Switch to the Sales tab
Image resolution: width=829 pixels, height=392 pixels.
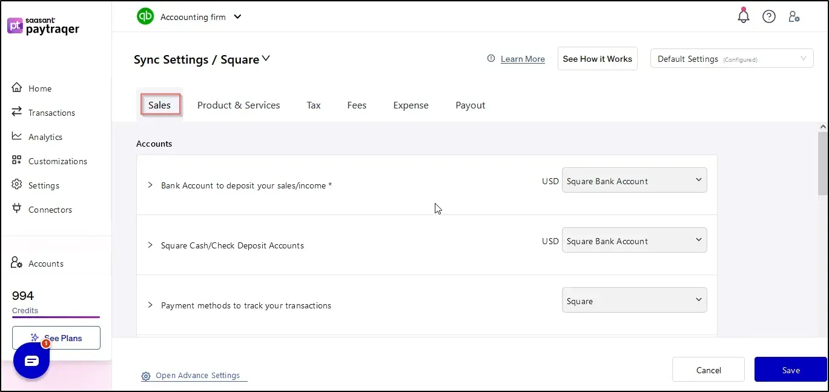point(160,105)
